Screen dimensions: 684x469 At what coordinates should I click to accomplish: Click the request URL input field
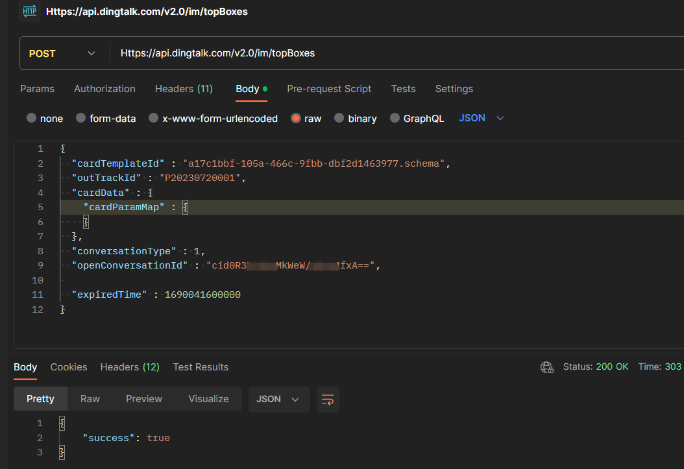[x=397, y=53]
